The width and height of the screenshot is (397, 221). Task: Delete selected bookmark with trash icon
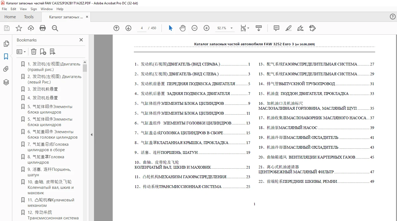click(x=34, y=52)
